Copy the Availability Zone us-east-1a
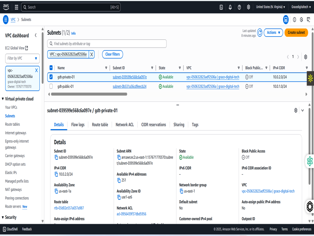Image resolution: width=314 pixels, height=236 pixels. [56, 191]
